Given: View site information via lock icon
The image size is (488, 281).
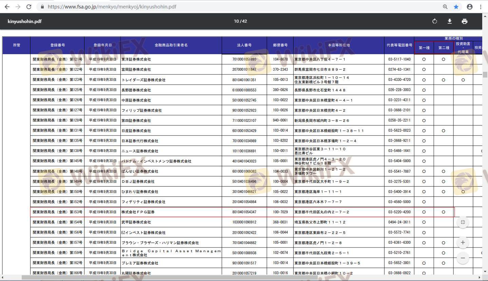Looking at the screenshot, I should 42,7.
